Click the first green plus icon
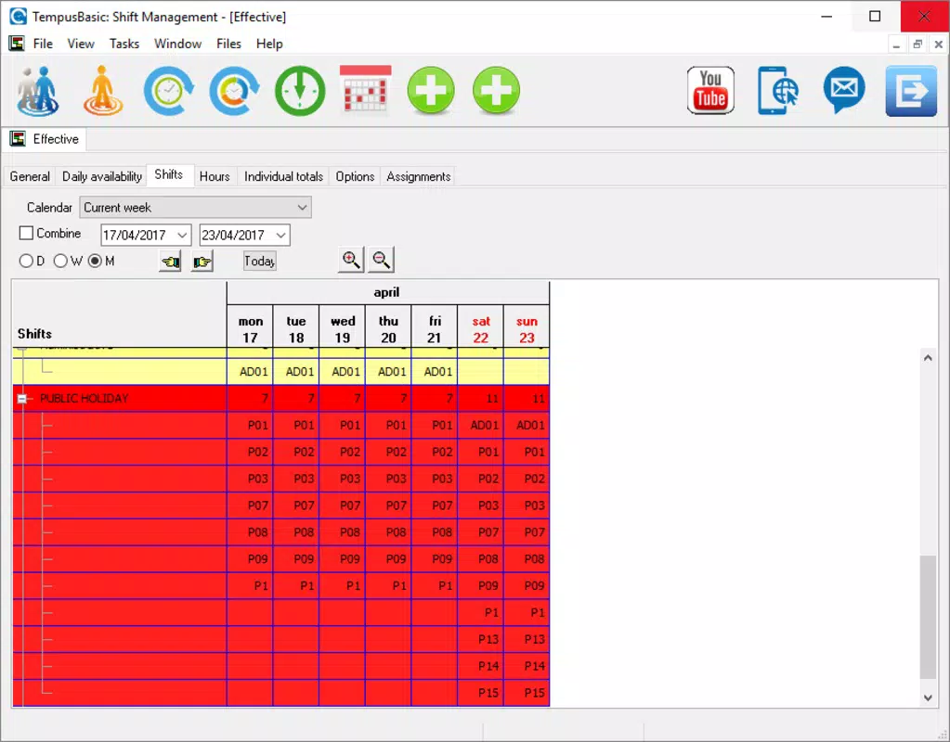 coord(431,90)
